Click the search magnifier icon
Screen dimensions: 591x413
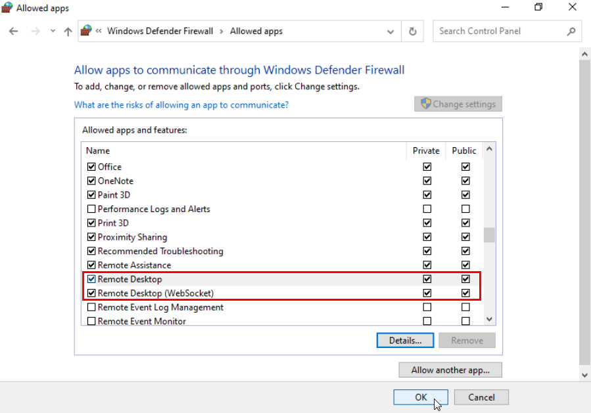571,32
